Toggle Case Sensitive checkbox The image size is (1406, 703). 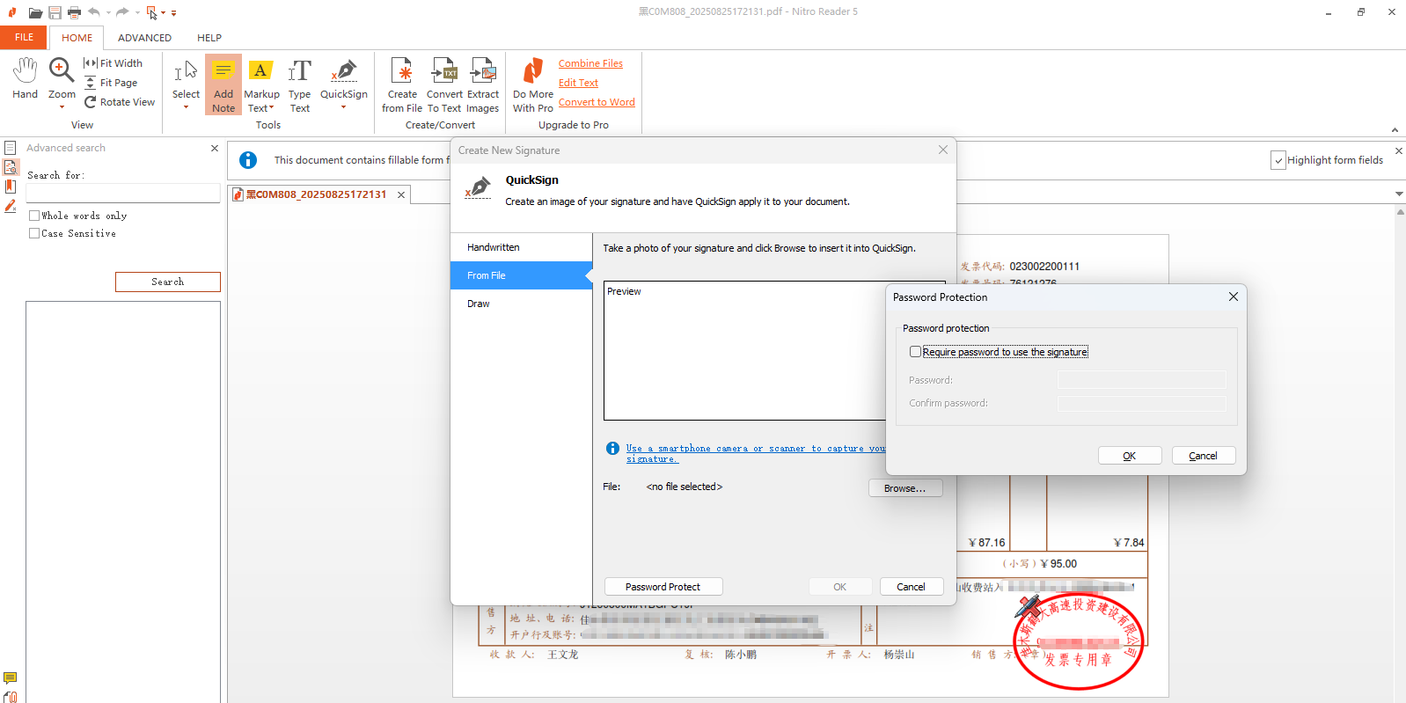pyautogui.click(x=34, y=233)
